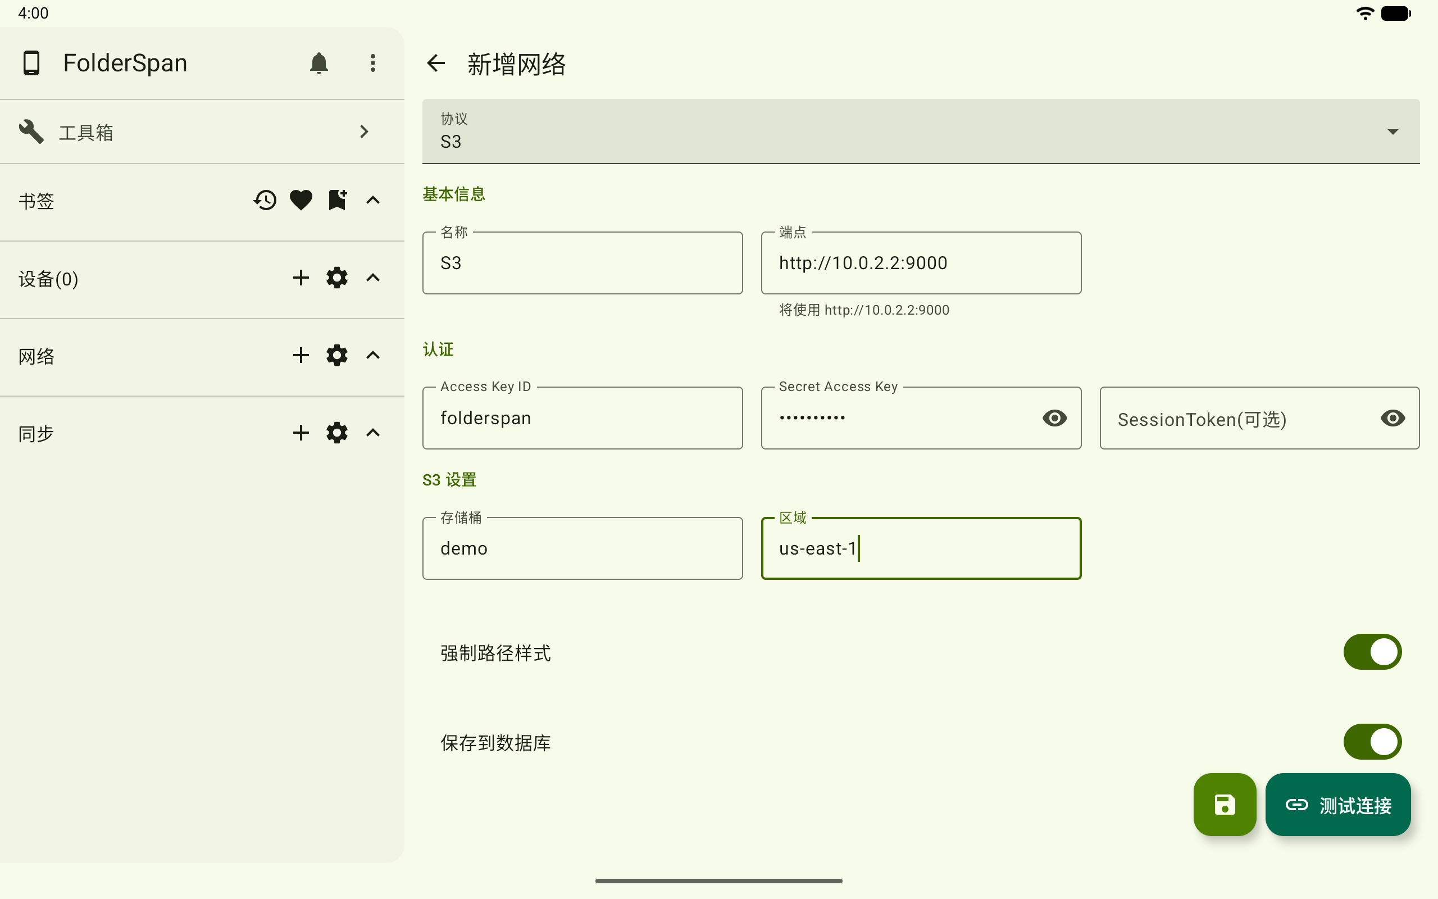
Task: Toggle the 保存到数据库 switch
Action: pos(1372,742)
